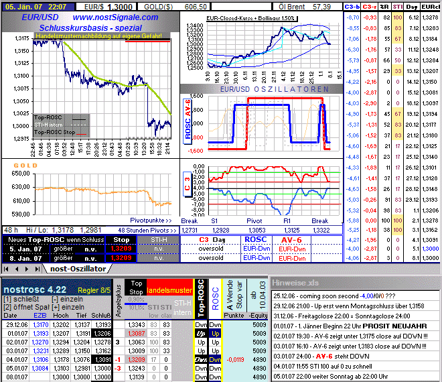The image size is (442, 382).
Task: Select the nost-Oszillator sheet tab
Action: pos(78,269)
